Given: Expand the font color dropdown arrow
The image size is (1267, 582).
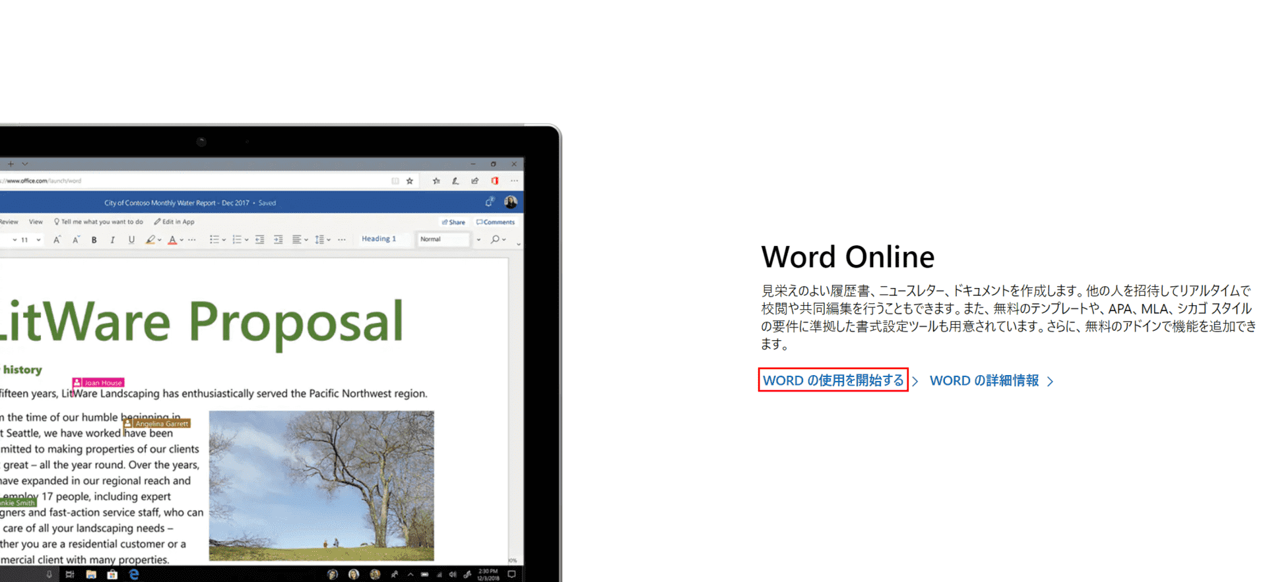Looking at the screenshot, I should point(181,240).
